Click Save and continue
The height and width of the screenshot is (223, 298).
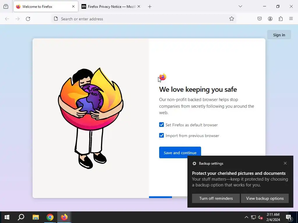click(x=180, y=152)
